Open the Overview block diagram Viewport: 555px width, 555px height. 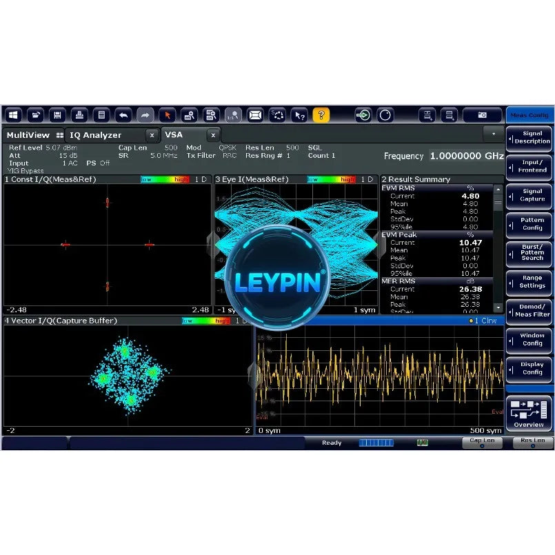tap(529, 414)
